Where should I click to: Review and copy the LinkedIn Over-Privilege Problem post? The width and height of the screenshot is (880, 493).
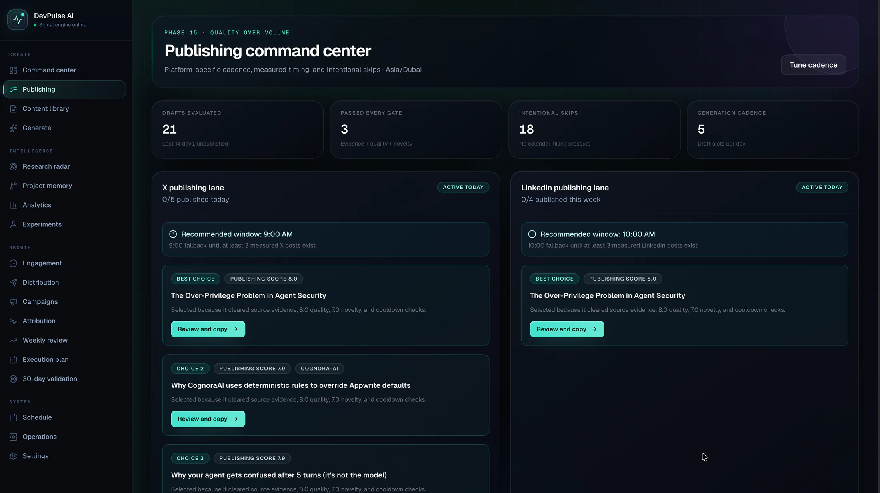[x=567, y=329]
